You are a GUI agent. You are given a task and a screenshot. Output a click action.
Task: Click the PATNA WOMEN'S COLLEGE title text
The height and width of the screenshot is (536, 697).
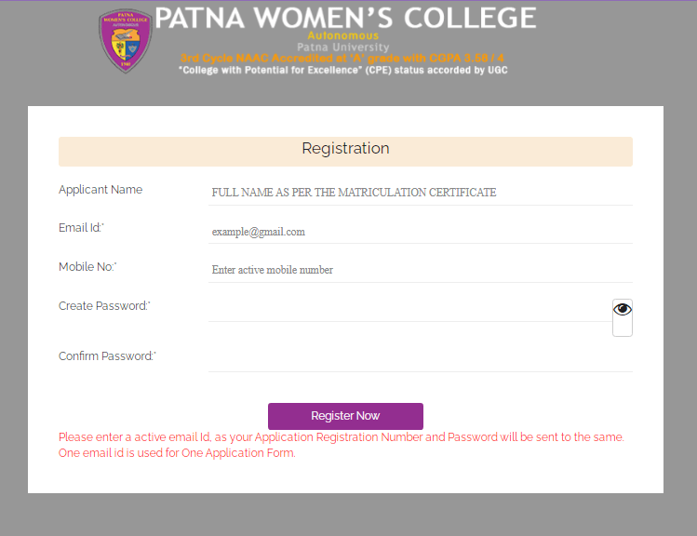(345, 18)
